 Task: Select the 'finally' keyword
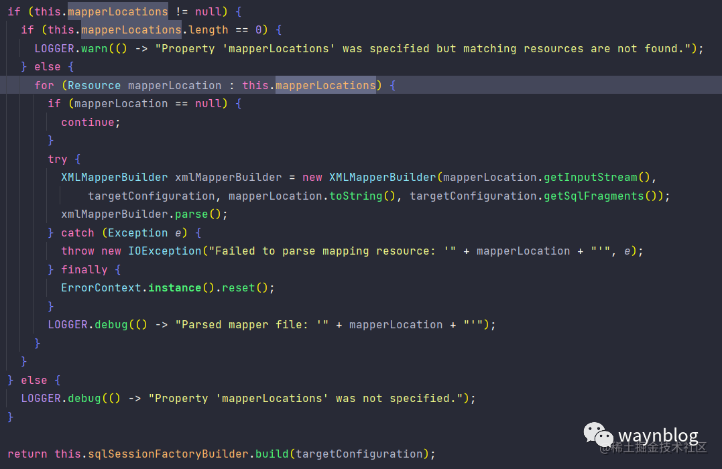(84, 270)
